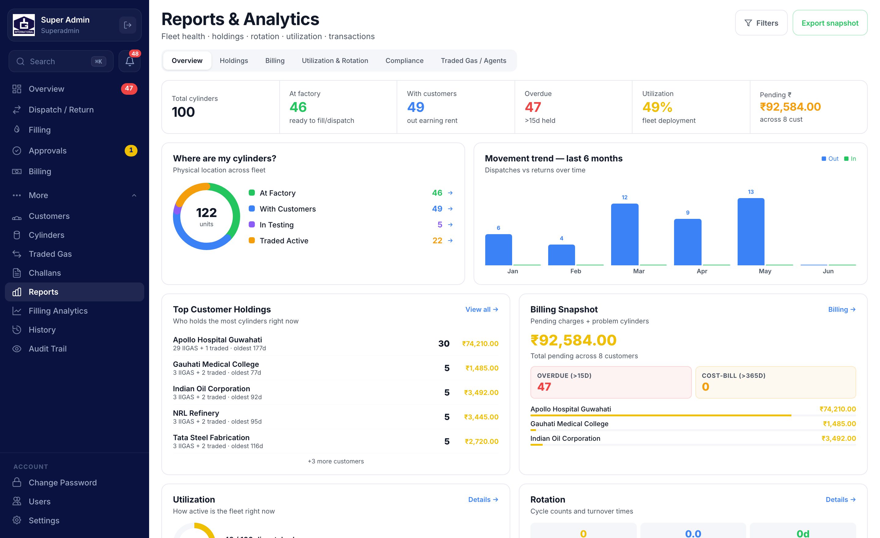Click the orange Traded Active legend swatch

252,241
